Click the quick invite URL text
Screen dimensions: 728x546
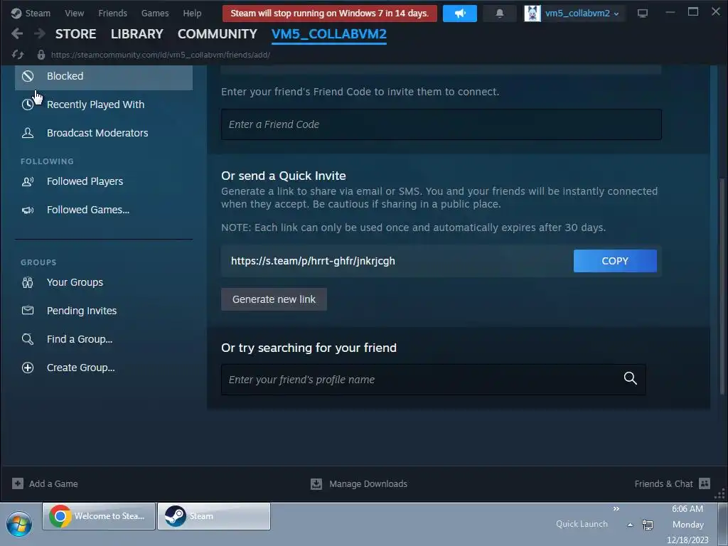tap(313, 261)
